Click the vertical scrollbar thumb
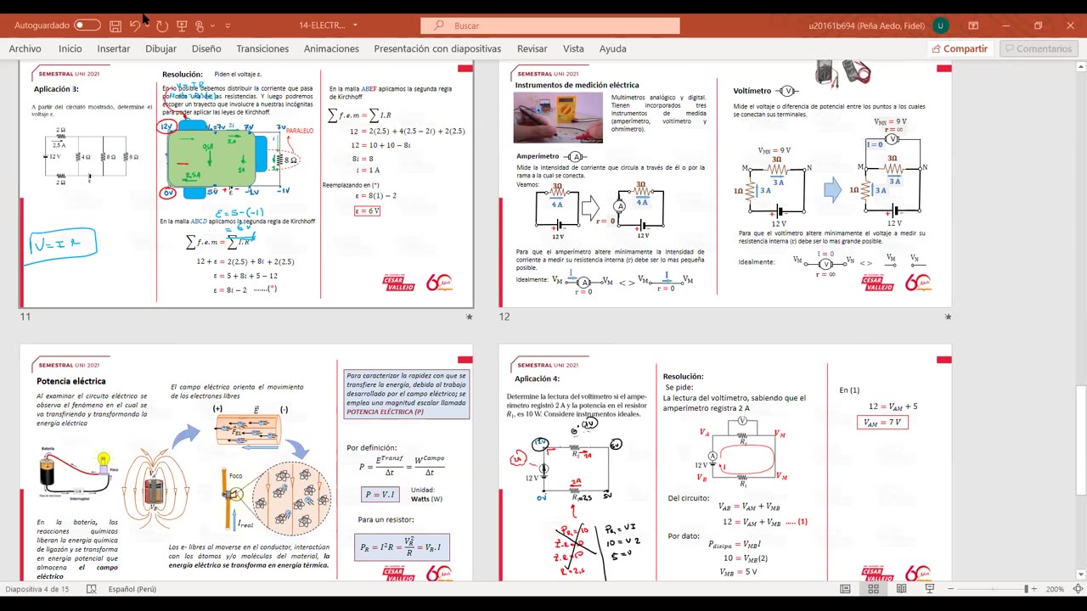This screenshot has height=611, width=1087. pos(1080,441)
